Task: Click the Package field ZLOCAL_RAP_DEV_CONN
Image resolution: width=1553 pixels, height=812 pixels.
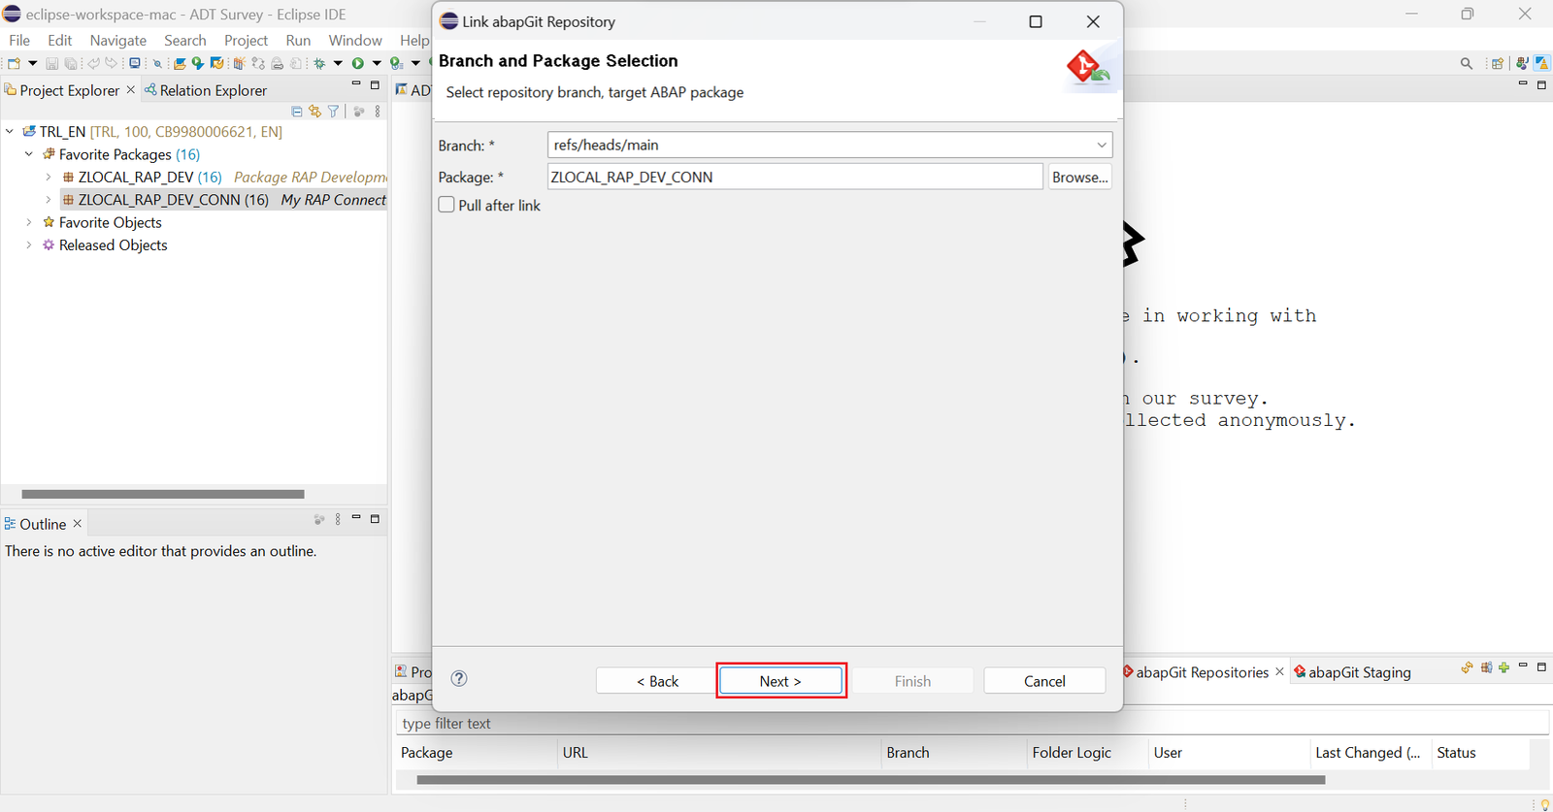Action: click(x=795, y=177)
